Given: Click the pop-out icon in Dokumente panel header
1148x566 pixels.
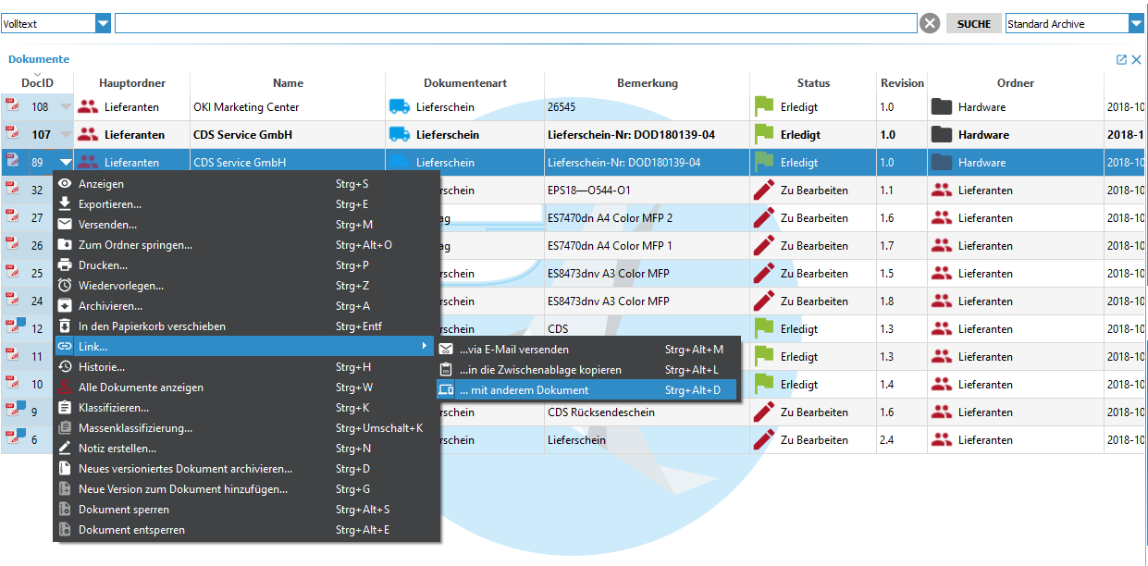Looking at the screenshot, I should pos(1121,59).
